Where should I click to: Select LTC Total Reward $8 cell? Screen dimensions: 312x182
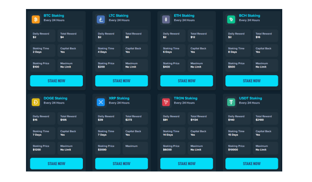point(135,36)
